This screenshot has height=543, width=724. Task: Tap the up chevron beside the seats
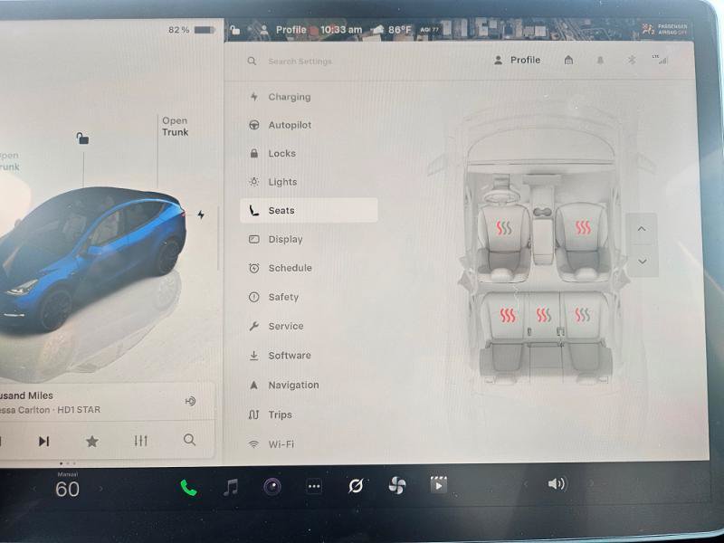coord(642,229)
